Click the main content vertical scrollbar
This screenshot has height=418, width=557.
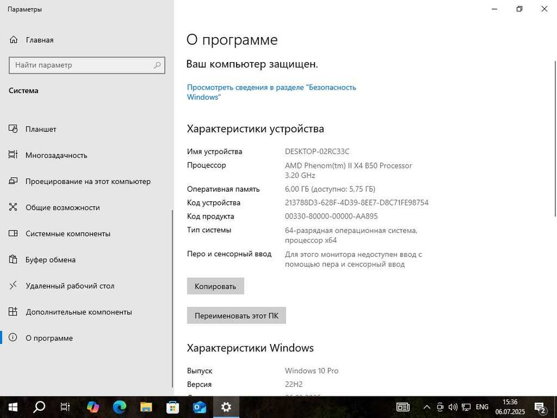point(555,138)
